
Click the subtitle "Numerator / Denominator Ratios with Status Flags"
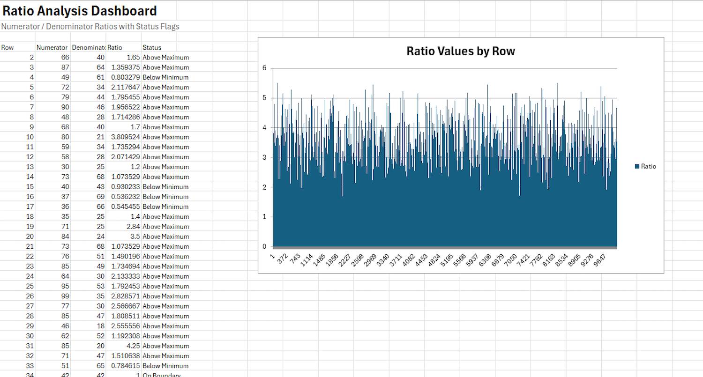(90, 26)
